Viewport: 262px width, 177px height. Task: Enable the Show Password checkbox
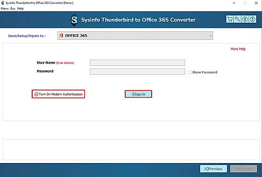pos(190,72)
